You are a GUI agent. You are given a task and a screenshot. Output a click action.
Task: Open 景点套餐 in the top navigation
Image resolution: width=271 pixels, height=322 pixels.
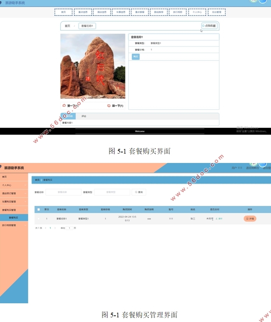(140, 12)
